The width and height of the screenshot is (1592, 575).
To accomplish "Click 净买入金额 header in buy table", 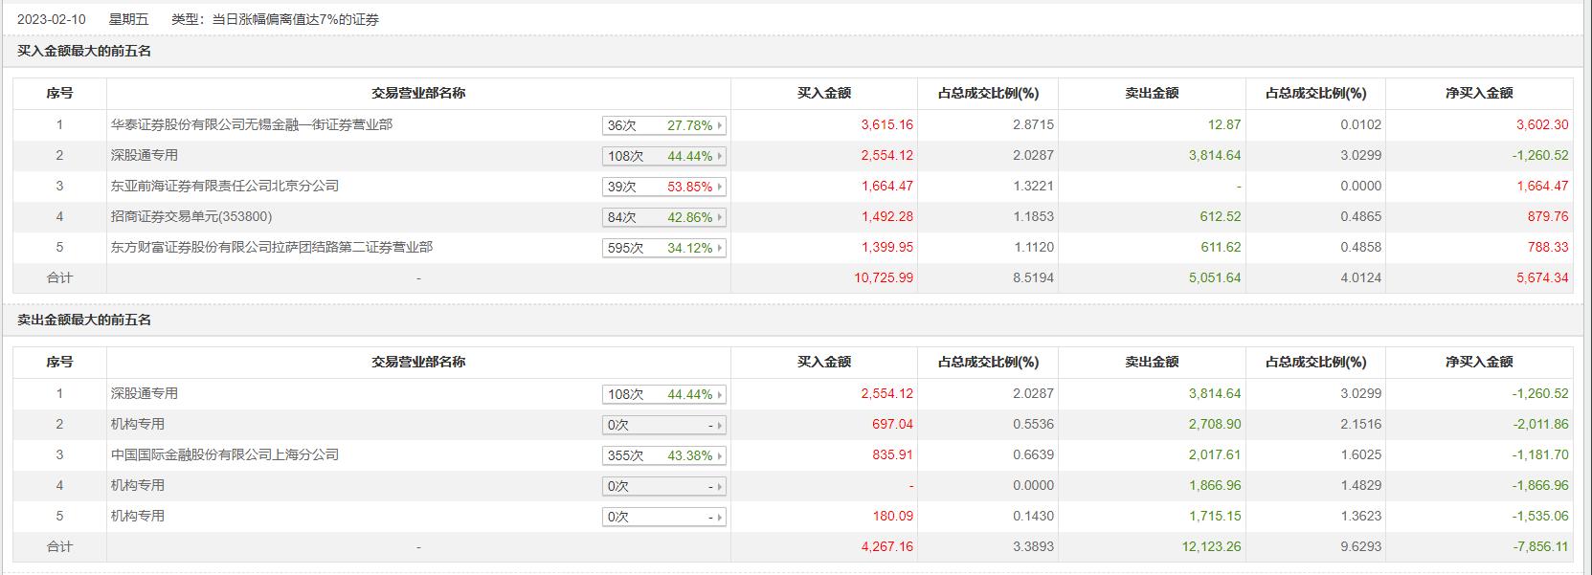I will tap(1479, 93).
